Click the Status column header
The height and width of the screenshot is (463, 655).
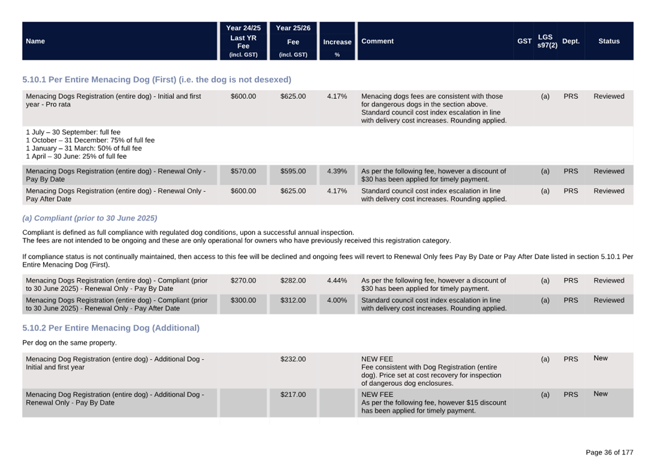pyautogui.click(x=608, y=41)
